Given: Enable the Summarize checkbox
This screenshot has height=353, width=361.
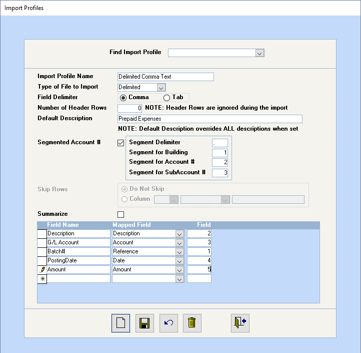Looking at the screenshot, I should [120, 214].
